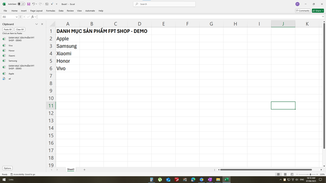This screenshot has width=326, height=183.
Task: Switch to the Insert tab
Action: [24, 11]
